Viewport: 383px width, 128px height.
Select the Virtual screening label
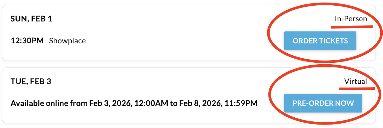(x=355, y=82)
